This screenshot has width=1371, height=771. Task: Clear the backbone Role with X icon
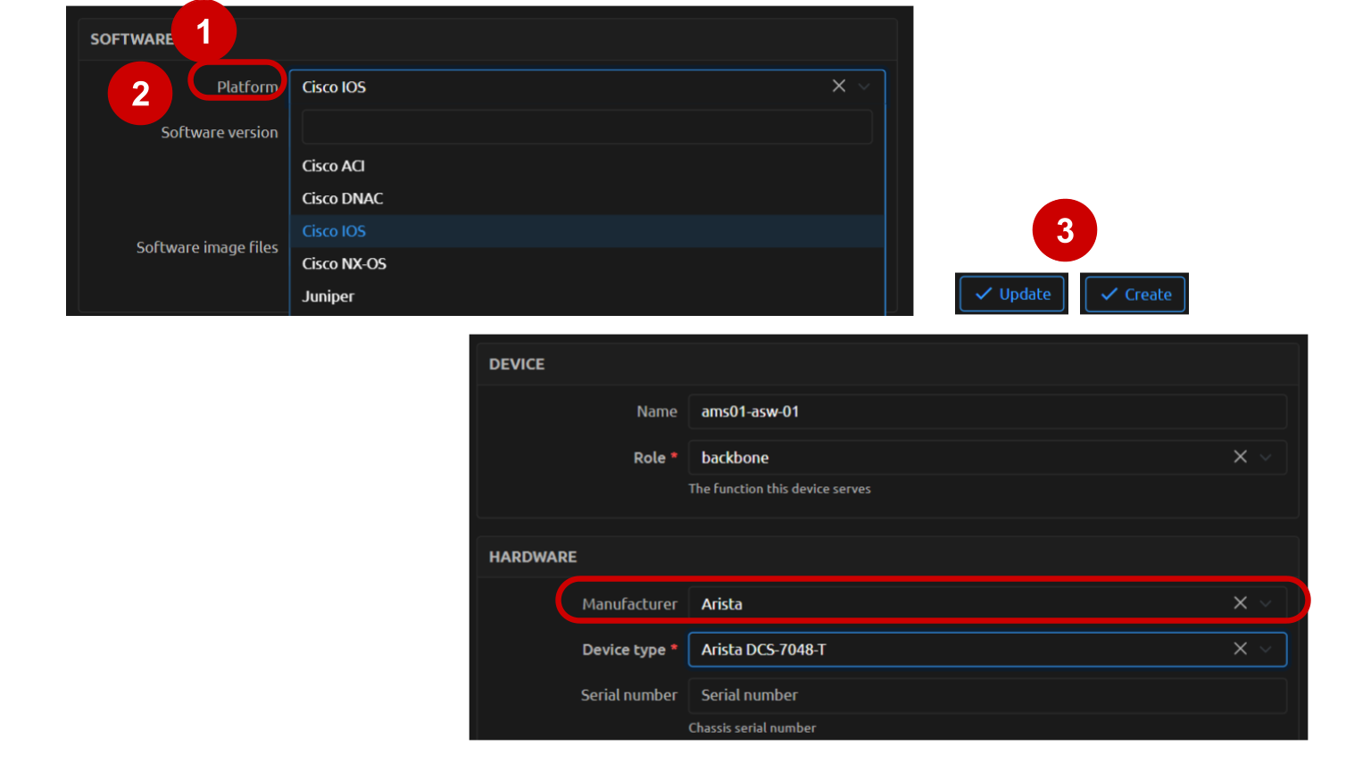(1240, 457)
